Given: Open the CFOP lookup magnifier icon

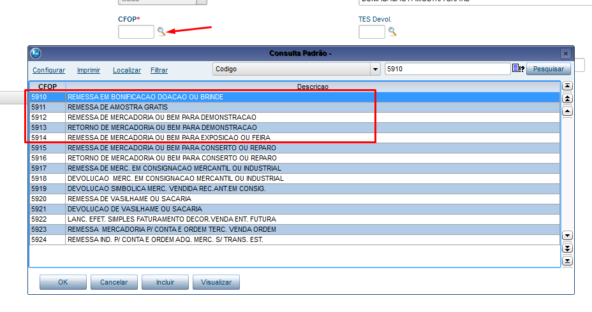Looking at the screenshot, I should tap(161, 32).
